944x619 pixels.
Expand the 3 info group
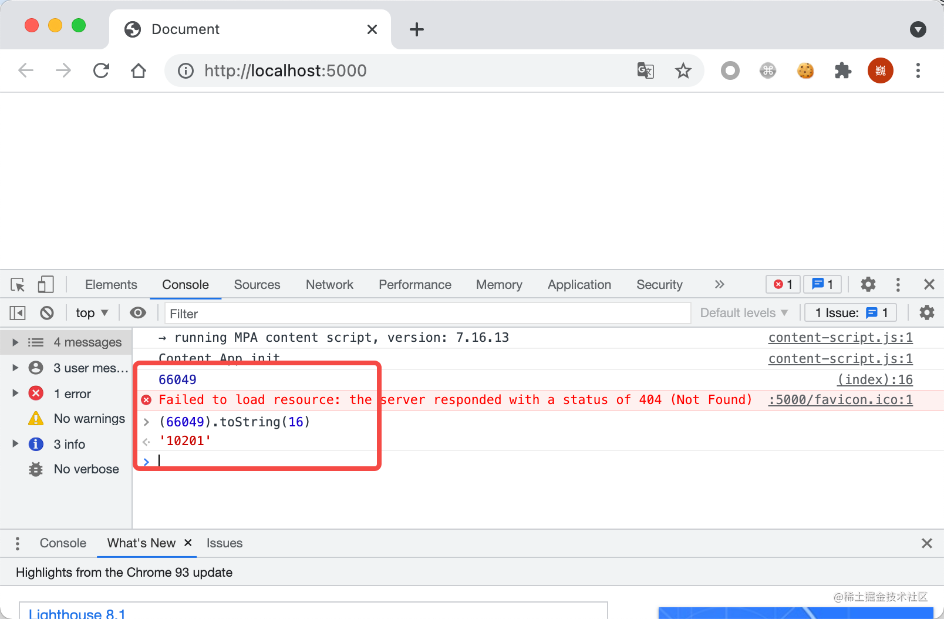[x=15, y=444]
